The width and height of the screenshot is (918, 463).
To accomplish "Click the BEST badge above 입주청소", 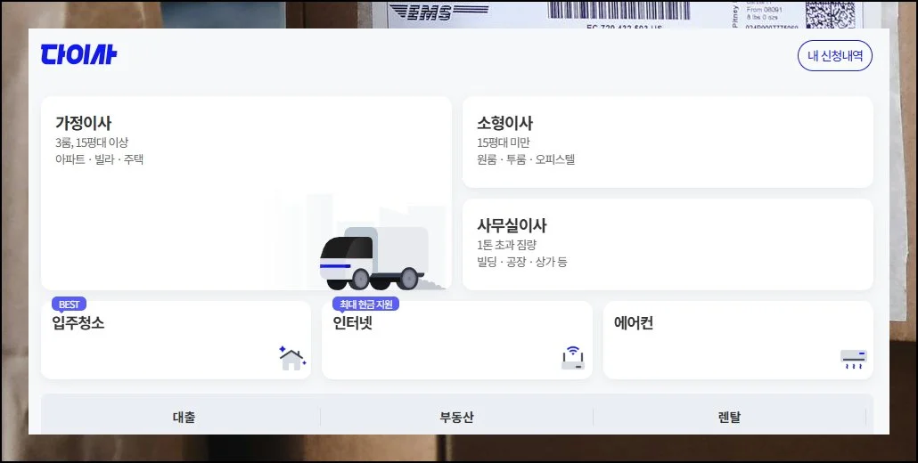I will pyautogui.click(x=69, y=305).
